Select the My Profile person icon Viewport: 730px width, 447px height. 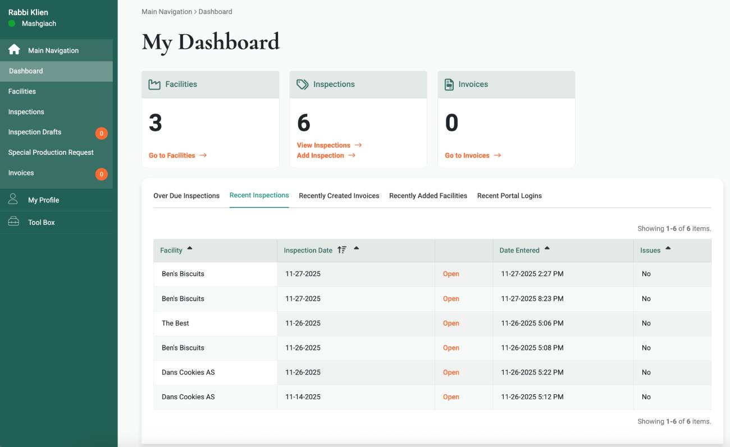pos(13,197)
